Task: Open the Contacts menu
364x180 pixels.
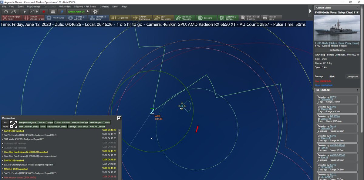Action: (104, 6)
